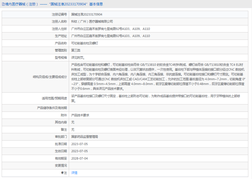
Task: Select the empty 产品储存条件及有效期 field
Action: [159, 108]
